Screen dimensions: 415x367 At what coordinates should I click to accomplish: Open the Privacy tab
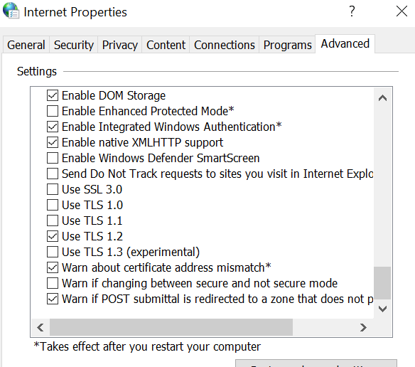(120, 45)
